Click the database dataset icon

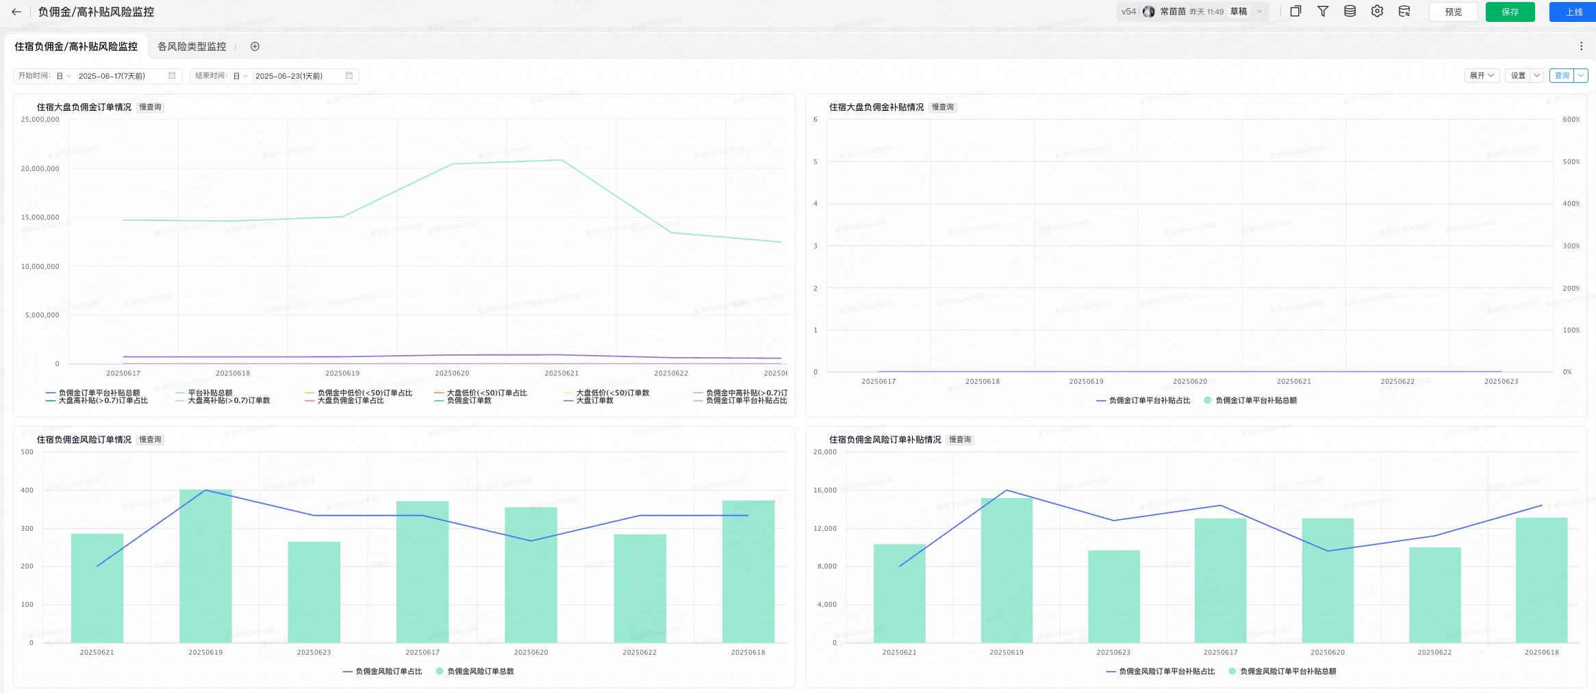[1350, 11]
